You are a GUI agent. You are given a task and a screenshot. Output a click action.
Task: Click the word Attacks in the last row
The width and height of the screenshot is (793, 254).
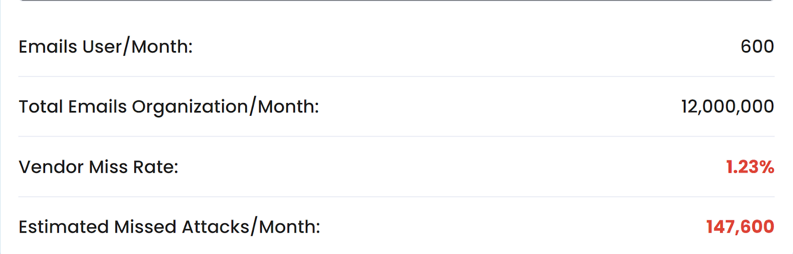click(x=216, y=227)
